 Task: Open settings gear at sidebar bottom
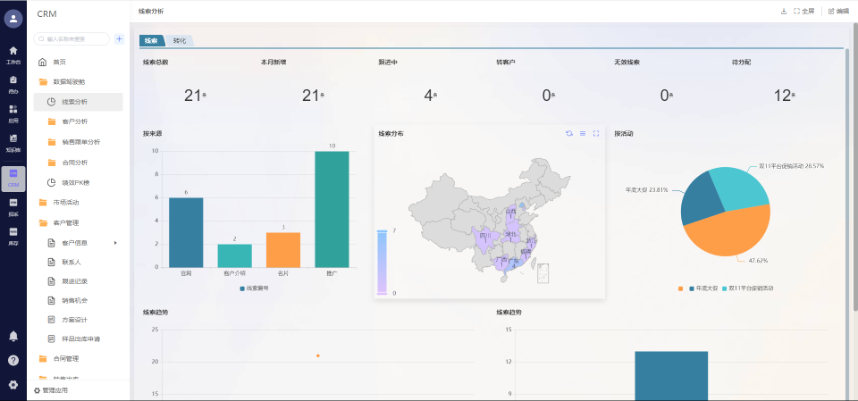[13, 385]
